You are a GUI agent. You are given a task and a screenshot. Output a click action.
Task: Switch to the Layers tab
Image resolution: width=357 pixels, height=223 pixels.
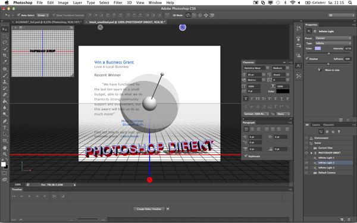316,125
